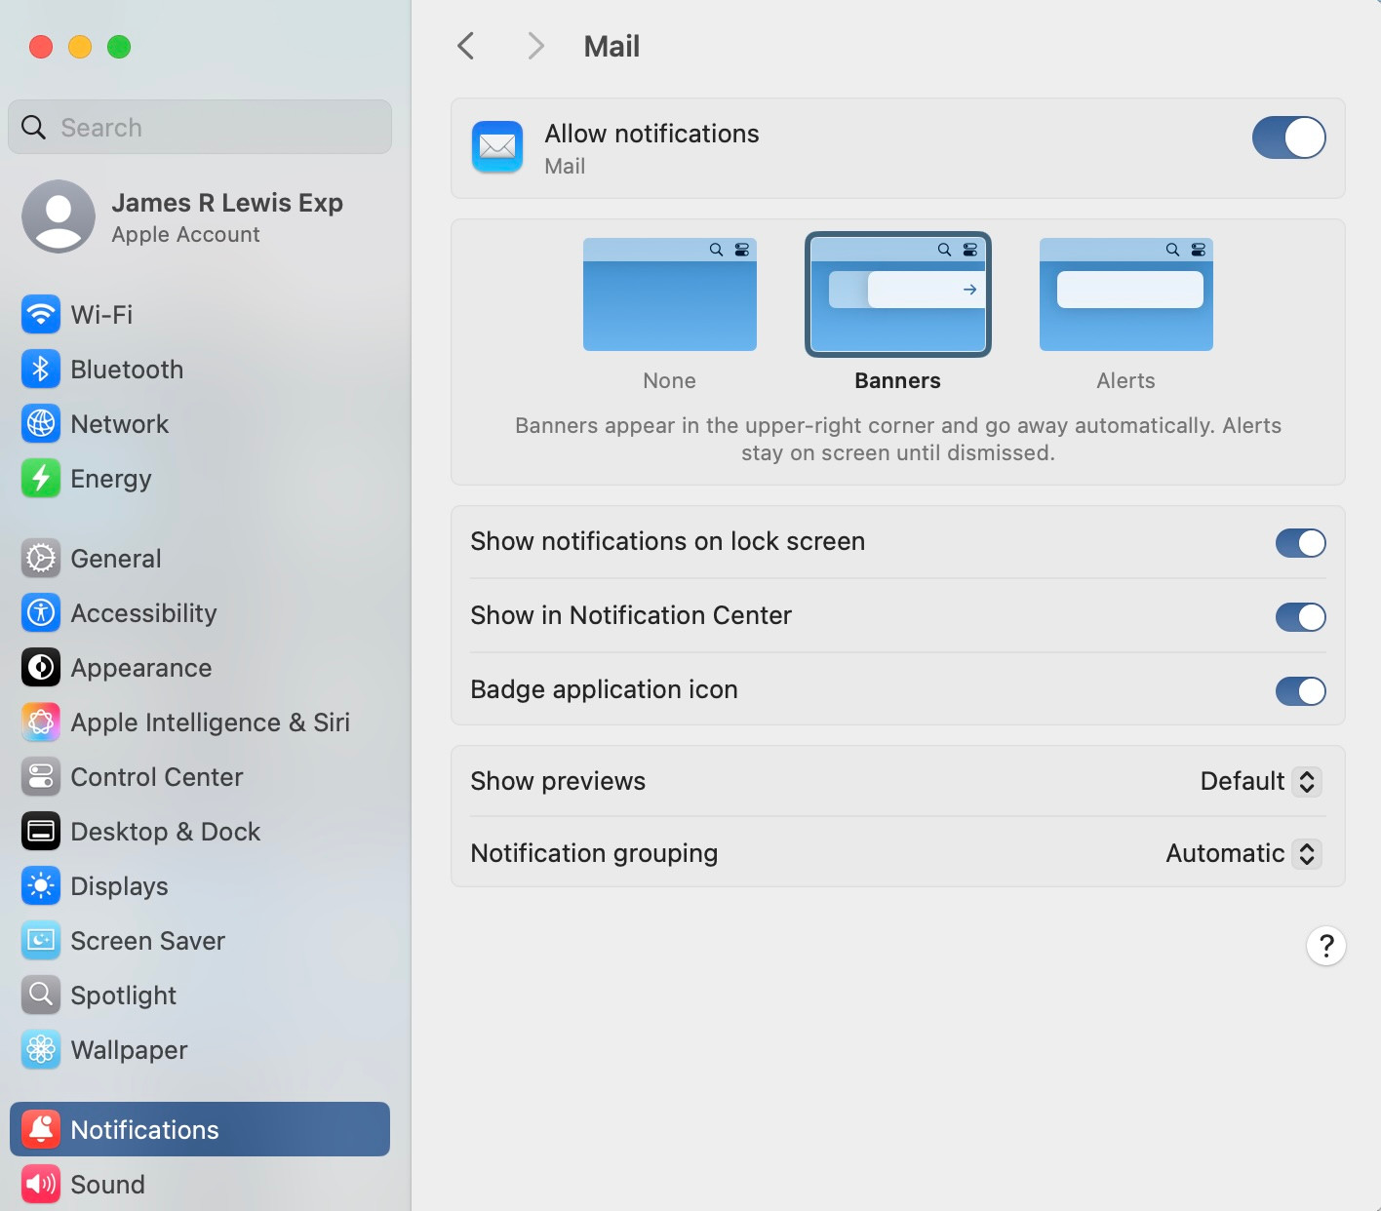Go to Desktop & Dock settings

pos(200,832)
